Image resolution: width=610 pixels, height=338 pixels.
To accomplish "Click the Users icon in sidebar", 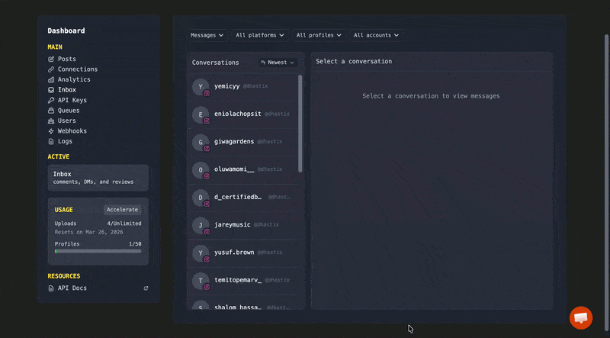I will (x=51, y=121).
